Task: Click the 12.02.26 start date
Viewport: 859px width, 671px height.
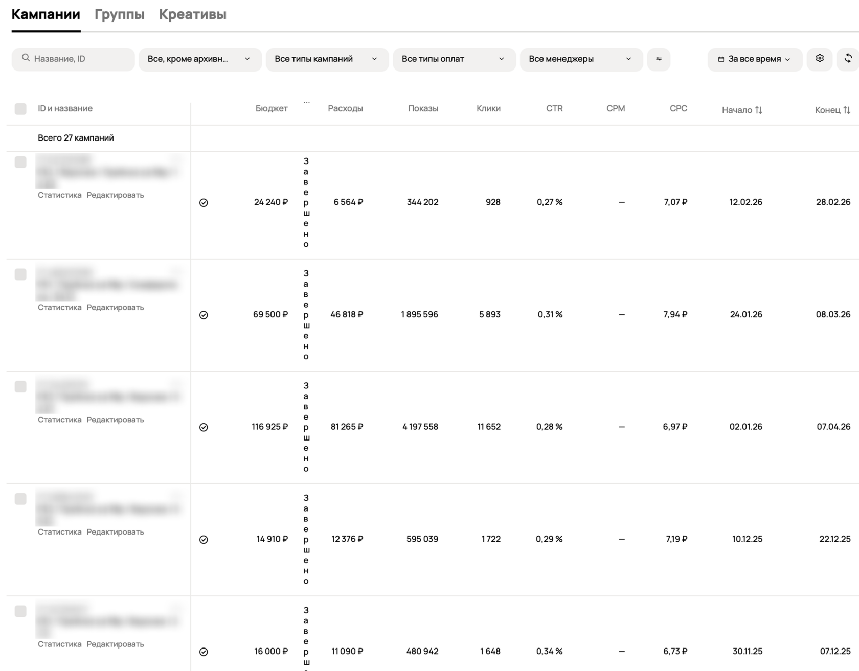Action: (745, 202)
